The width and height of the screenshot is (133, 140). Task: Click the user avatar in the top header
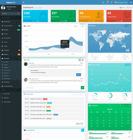[116, 2]
